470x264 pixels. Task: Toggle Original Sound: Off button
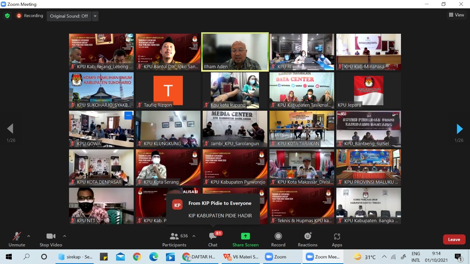pos(69,16)
